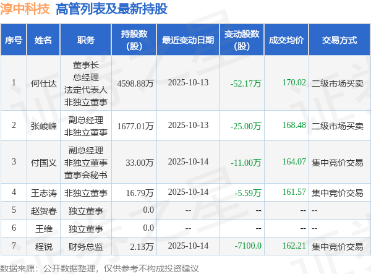Click average price 168.48

[x=294, y=125]
